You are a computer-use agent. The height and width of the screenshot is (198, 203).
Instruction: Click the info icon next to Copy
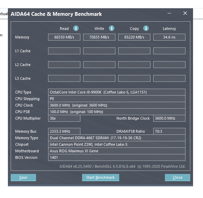[146, 28]
